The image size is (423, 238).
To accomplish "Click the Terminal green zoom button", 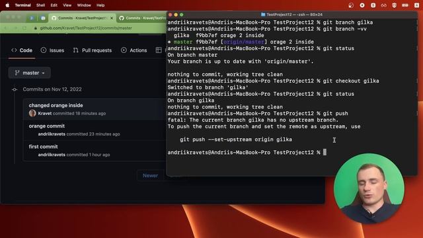I will (182, 15).
